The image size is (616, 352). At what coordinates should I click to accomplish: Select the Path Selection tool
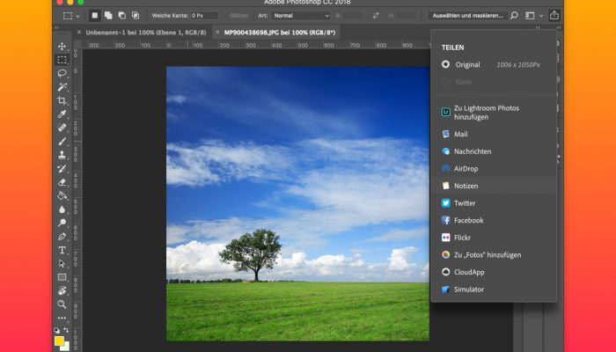click(x=62, y=264)
